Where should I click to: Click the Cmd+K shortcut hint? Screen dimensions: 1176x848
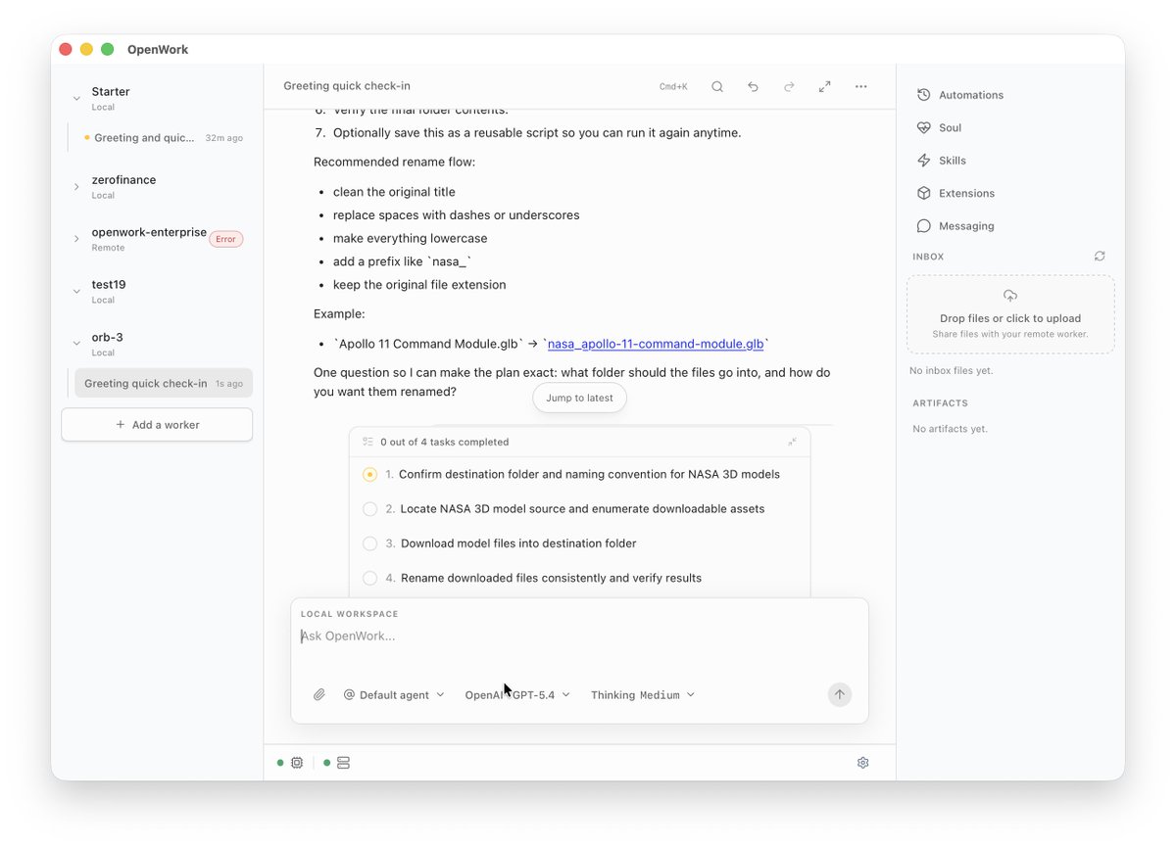point(673,86)
